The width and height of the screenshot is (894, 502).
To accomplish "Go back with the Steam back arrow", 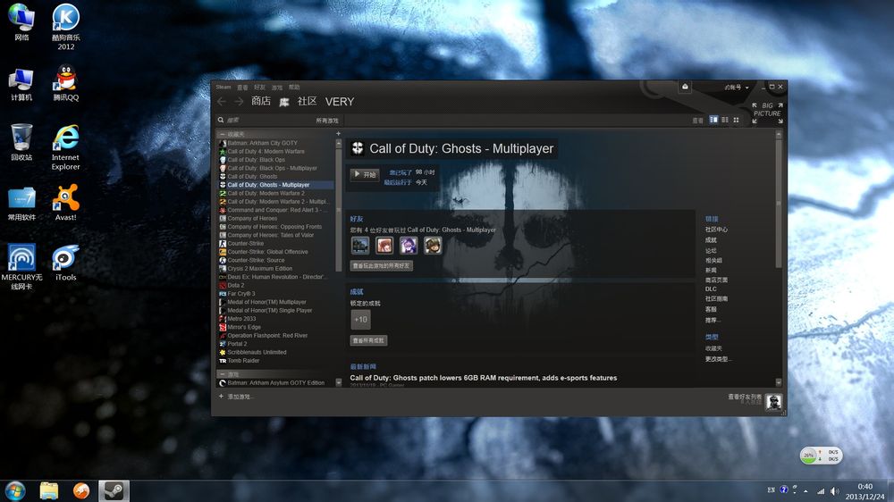I will tap(222, 102).
